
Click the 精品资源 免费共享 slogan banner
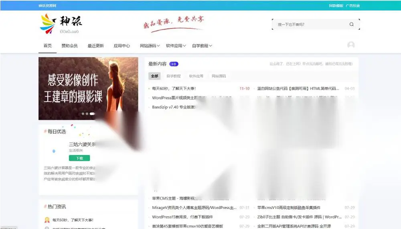tap(174, 24)
